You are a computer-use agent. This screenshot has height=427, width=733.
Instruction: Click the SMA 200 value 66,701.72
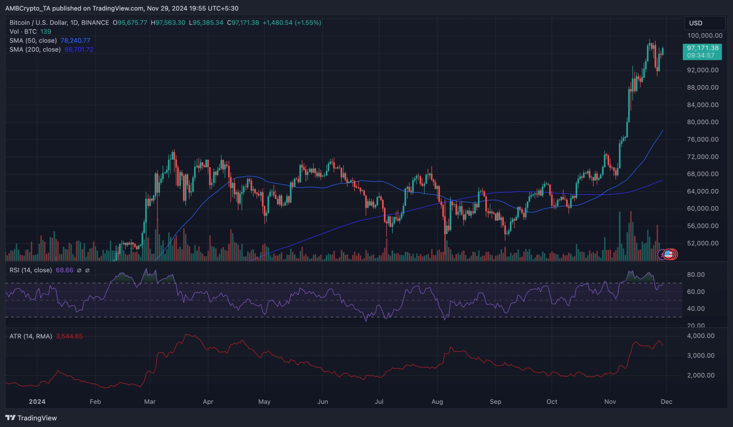click(x=79, y=49)
